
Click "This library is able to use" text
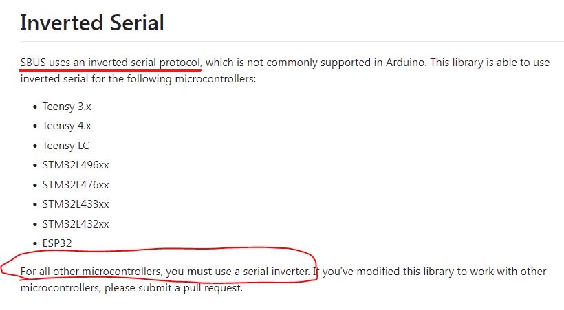coord(492,62)
